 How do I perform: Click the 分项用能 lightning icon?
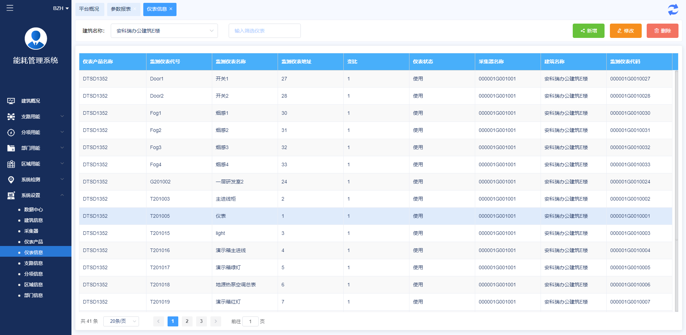(11, 132)
